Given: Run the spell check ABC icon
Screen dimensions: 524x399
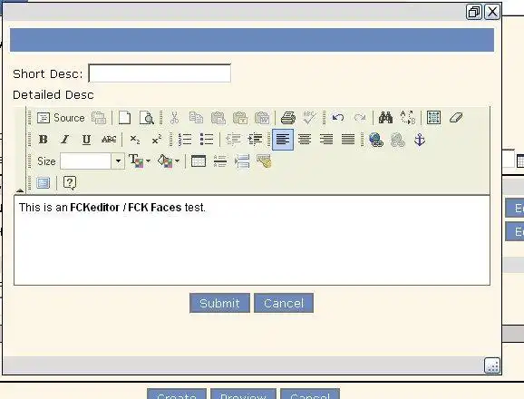Looking at the screenshot, I should coord(309,118).
